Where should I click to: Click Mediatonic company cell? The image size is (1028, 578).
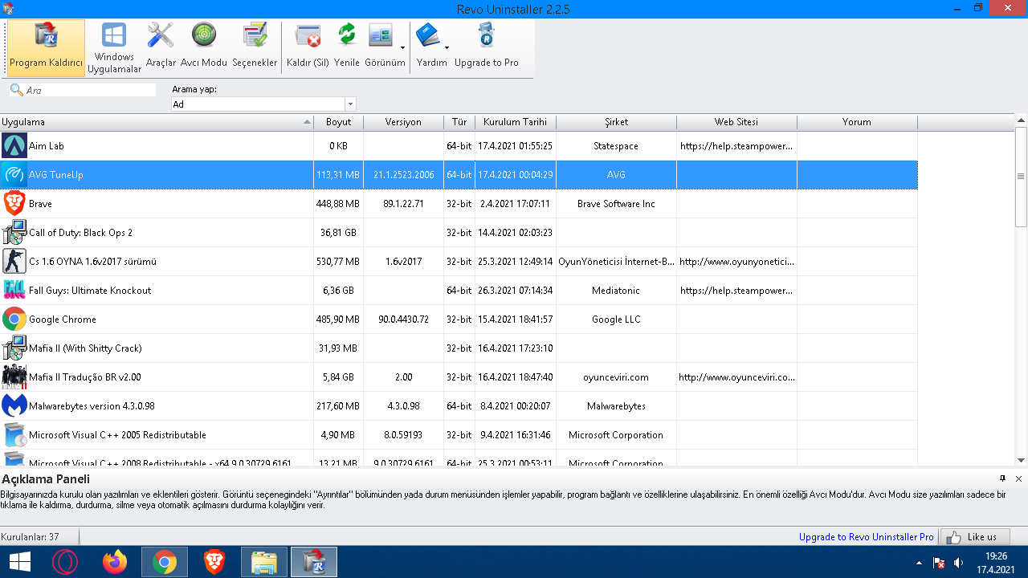[616, 291]
